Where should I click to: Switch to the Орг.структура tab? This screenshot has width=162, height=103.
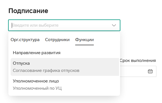click(x=25, y=40)
